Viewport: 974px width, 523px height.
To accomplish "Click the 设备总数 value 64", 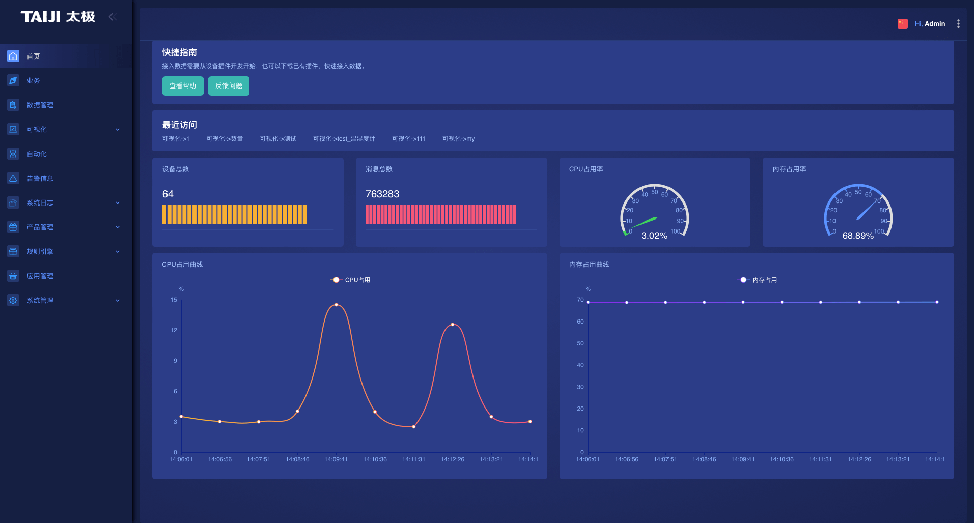I will [x=168, y=194].
